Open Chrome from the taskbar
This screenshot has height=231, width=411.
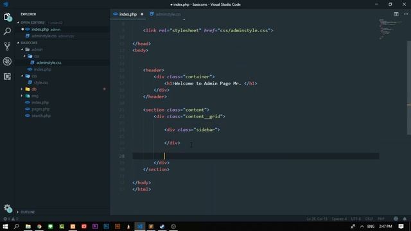point(39,227)
